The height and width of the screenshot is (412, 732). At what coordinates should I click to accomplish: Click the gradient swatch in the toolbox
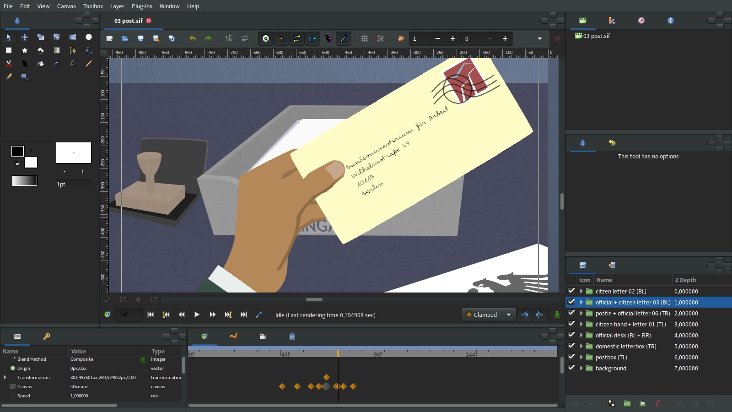24,181
